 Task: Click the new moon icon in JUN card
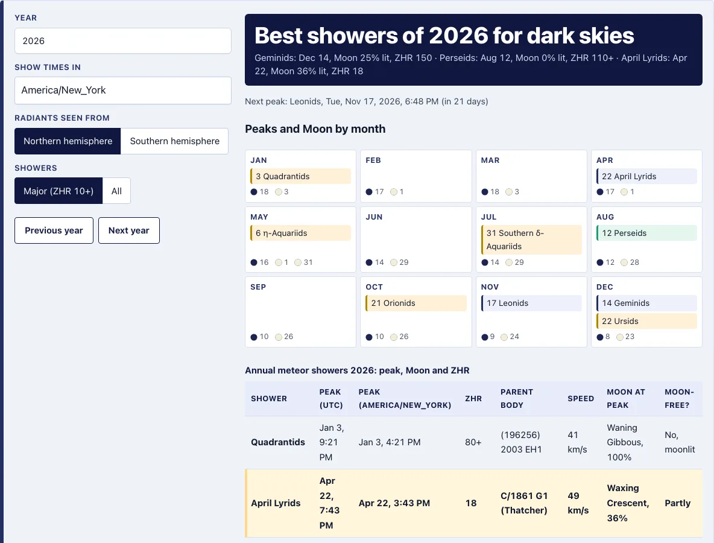tap(369, 262)
